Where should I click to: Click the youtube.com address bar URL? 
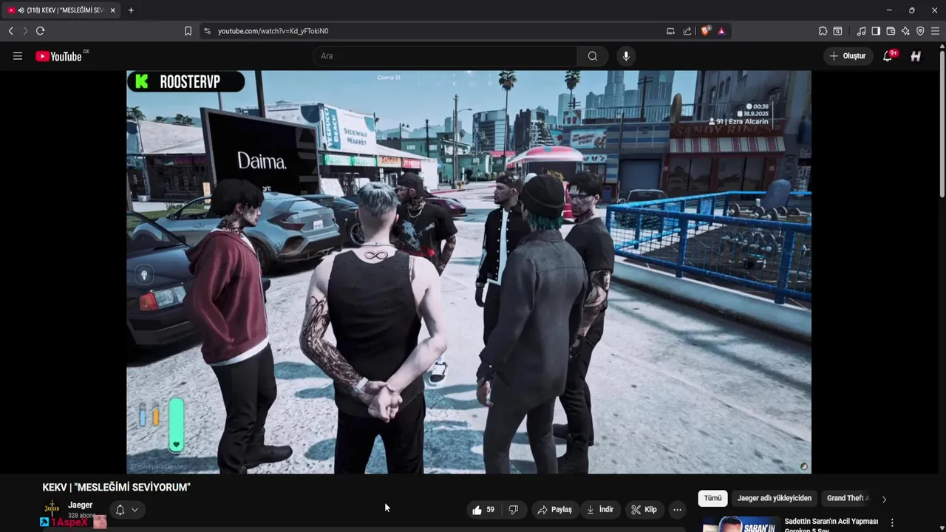273,31
